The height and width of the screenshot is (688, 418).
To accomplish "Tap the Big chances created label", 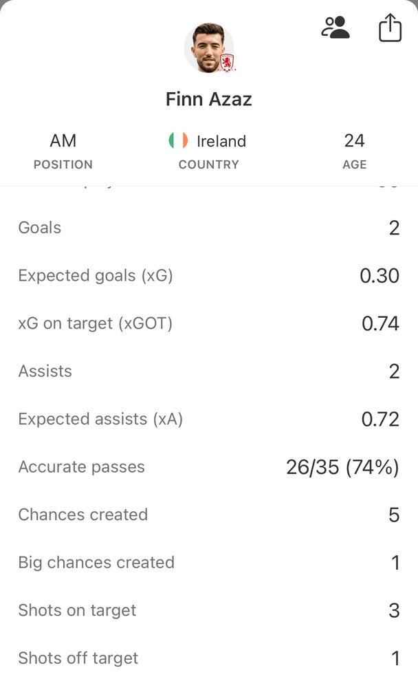I will 96,562.
